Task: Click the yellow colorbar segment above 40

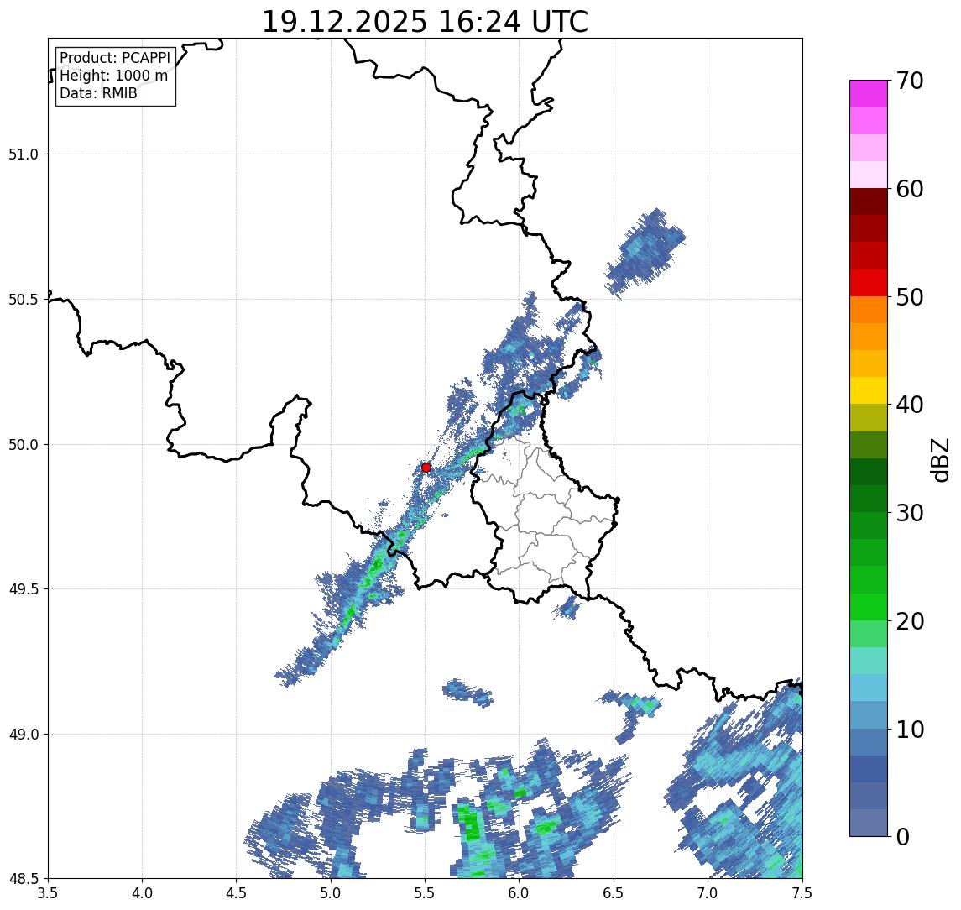Action: pos(869,390)
